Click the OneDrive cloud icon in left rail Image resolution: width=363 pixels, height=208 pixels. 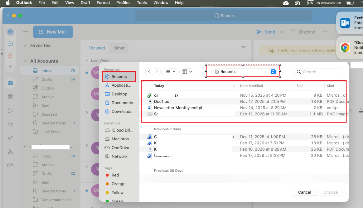click(10, 165)
